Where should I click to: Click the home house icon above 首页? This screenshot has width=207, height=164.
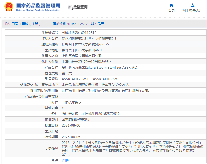click(x=171, y=5)
